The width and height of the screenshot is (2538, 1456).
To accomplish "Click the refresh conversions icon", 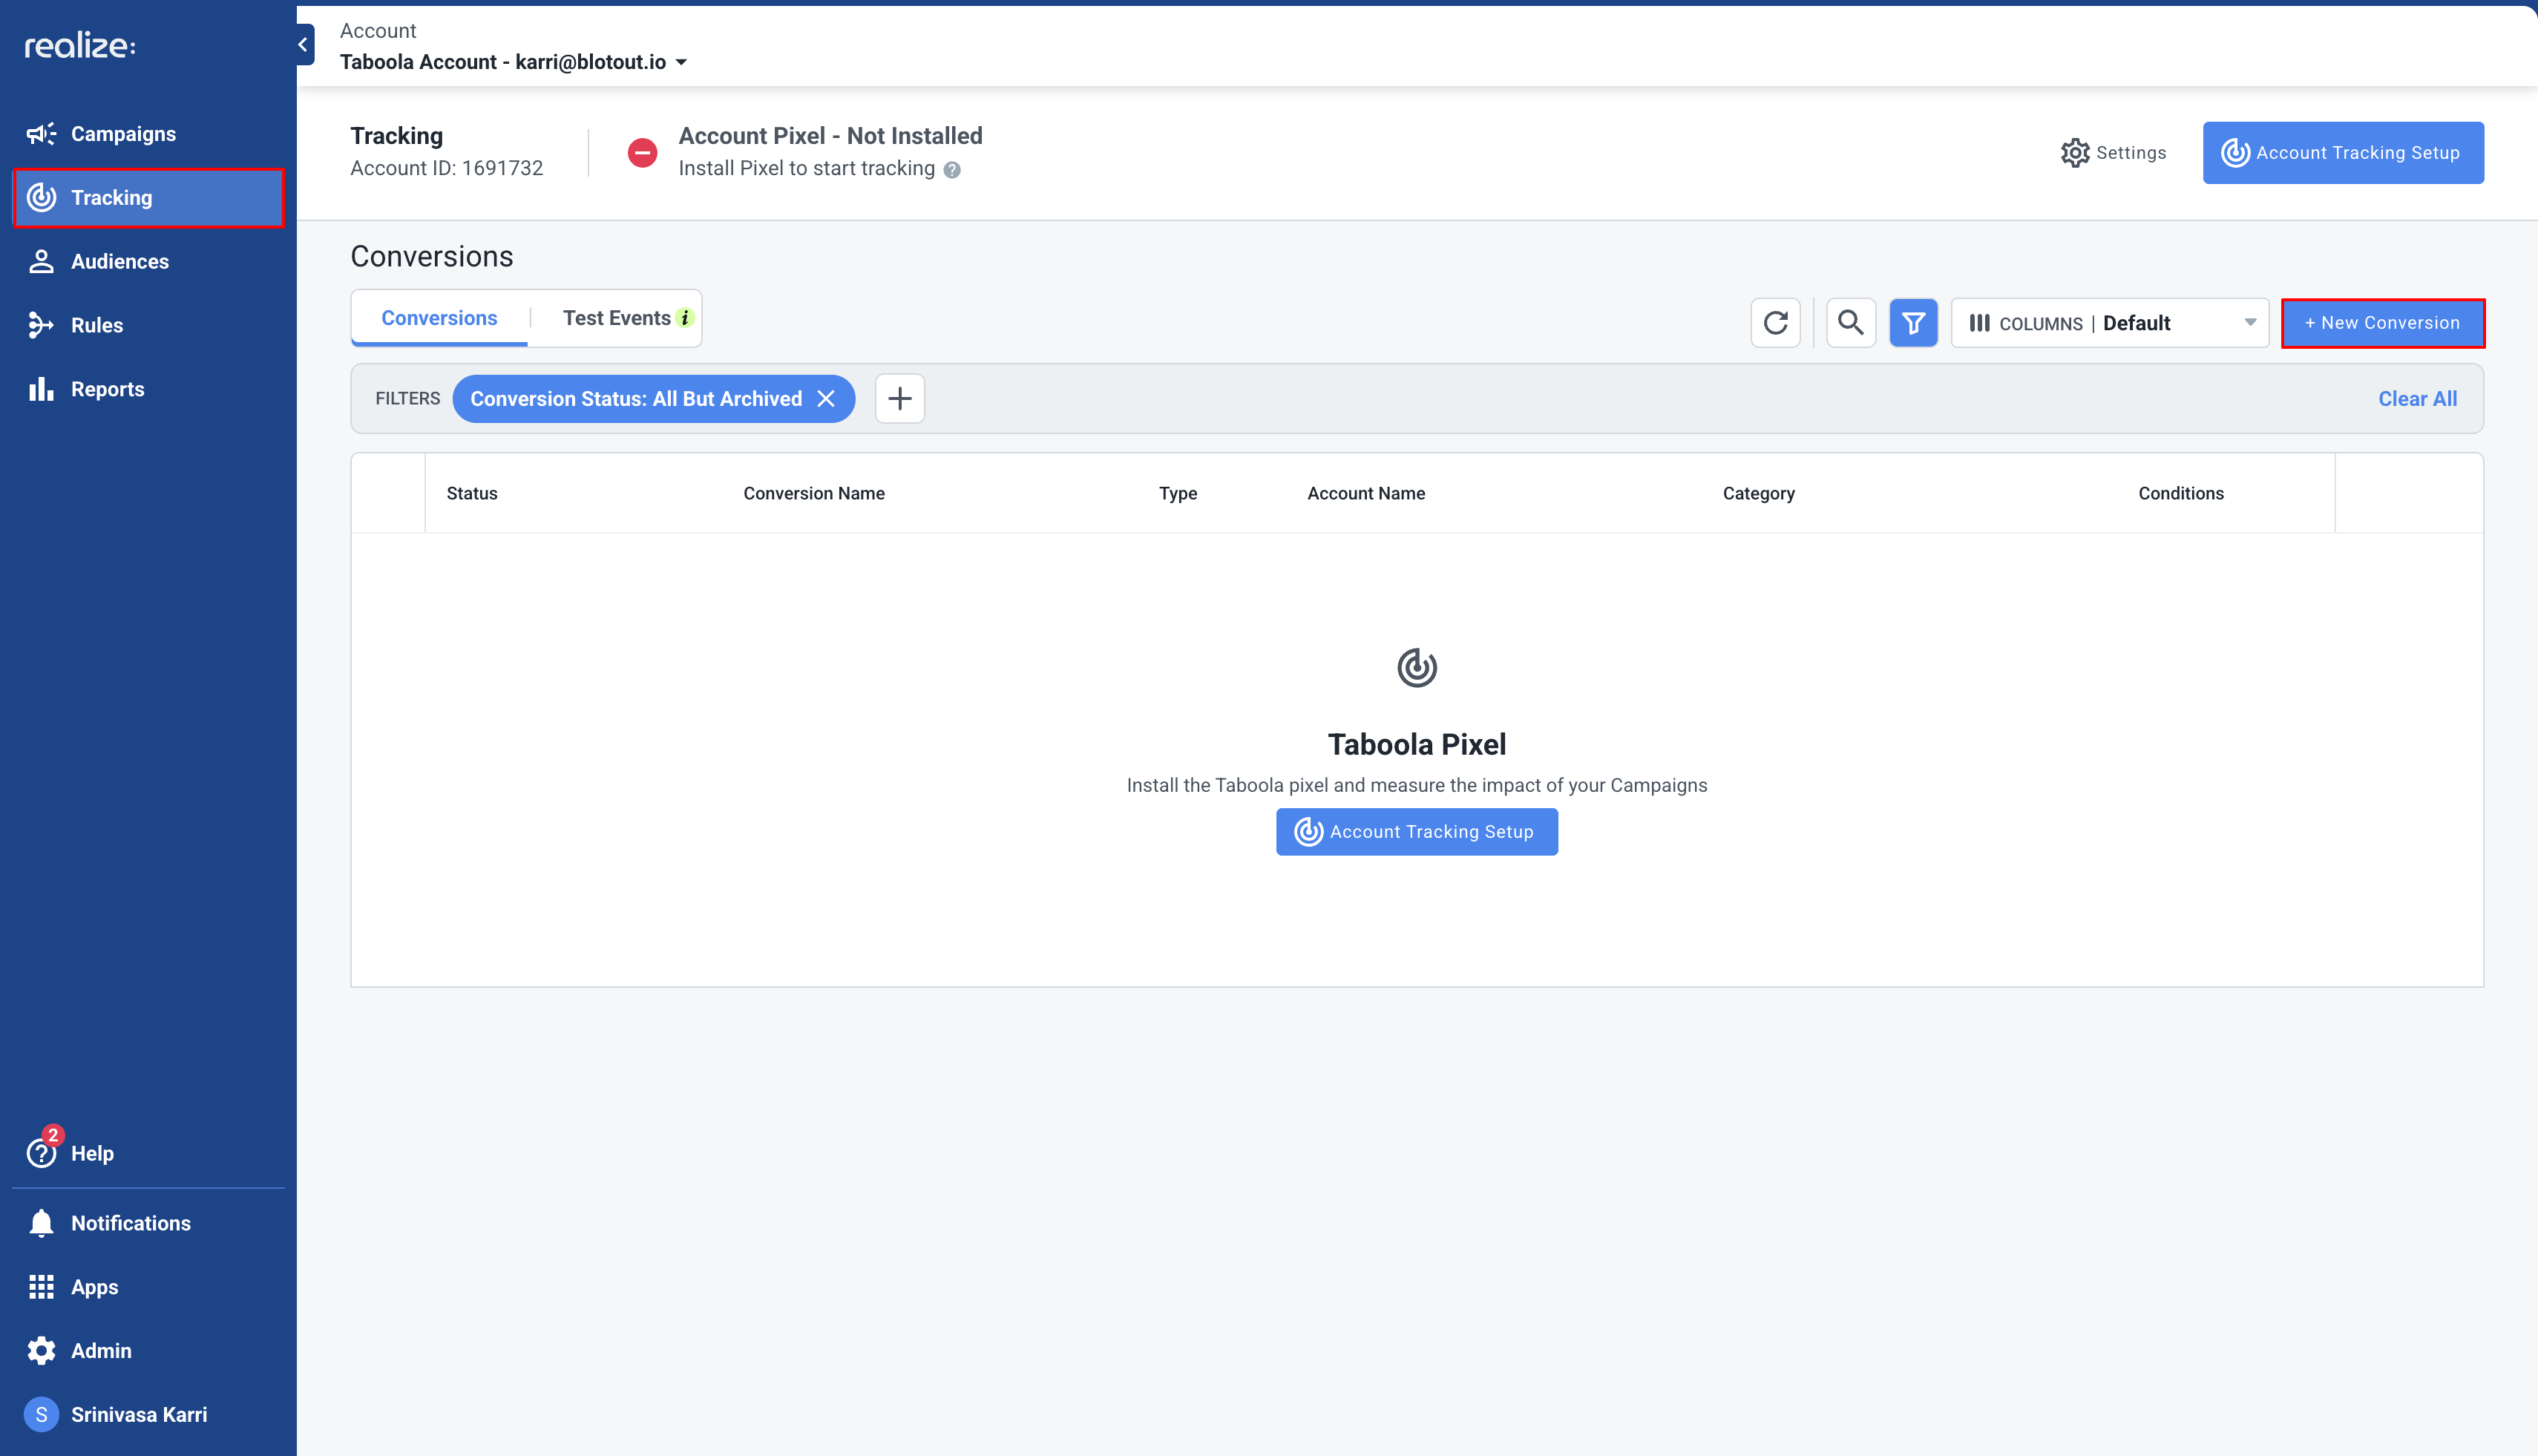I will (x=1775, y=323).
